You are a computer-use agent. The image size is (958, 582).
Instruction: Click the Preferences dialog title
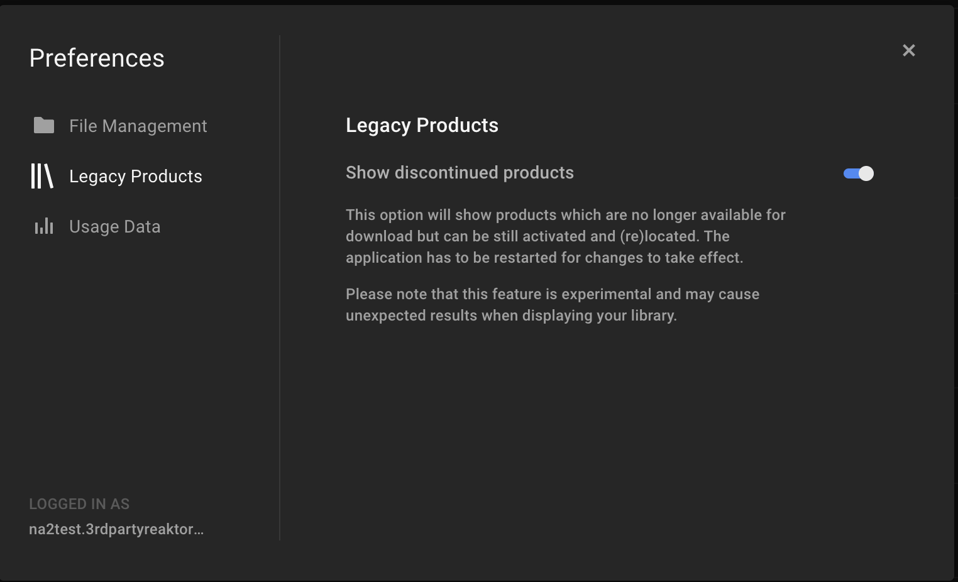click(x=97, y=58)
